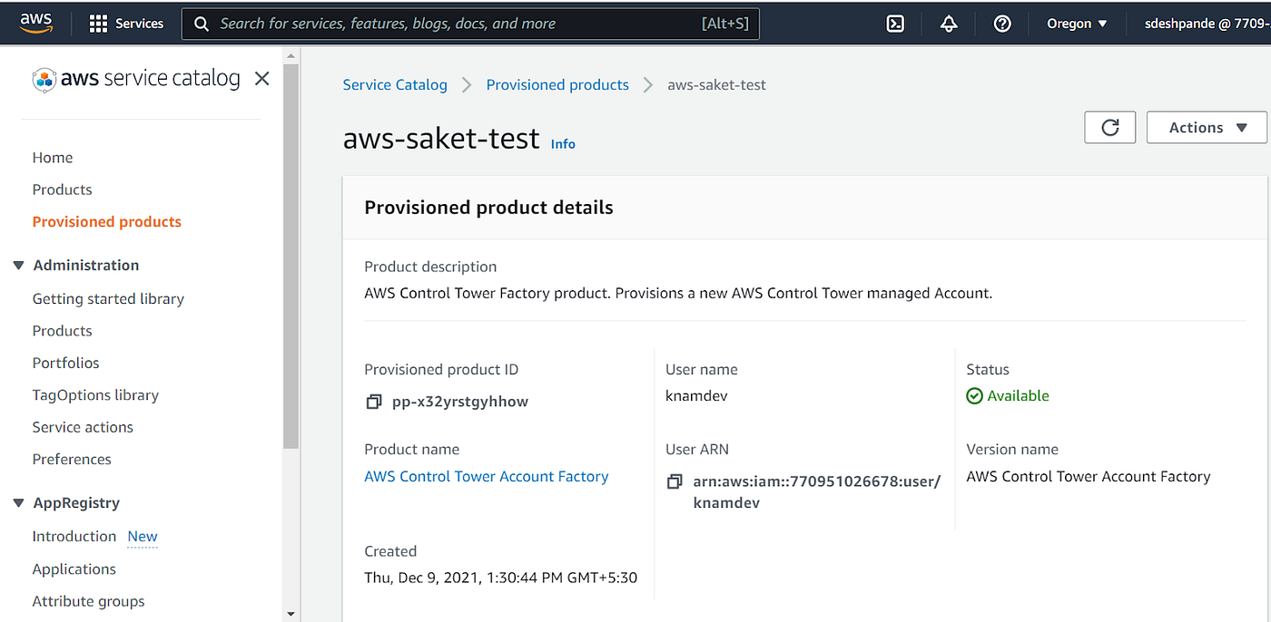Click the Info link beside title
Screen dimensions: 1271x622
click(x=563, y=143)
